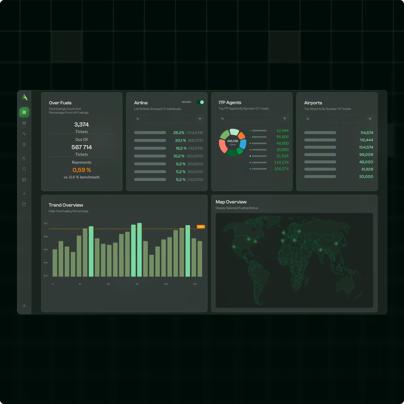Toggle the Grouped switch in Airline card
Viewport: 404px width, 404px height.
200,102
